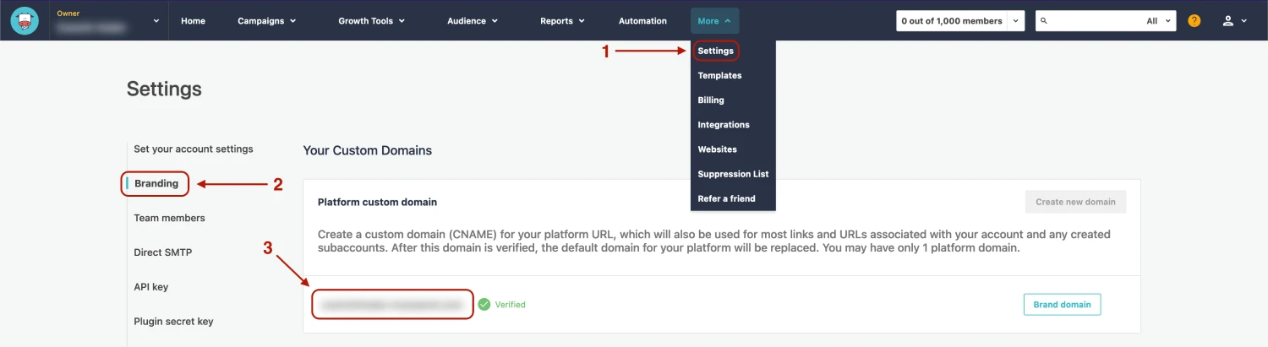Viewport: 1268px width, 347px height.
Task: Open the Automation page
Action: point(642,20)
